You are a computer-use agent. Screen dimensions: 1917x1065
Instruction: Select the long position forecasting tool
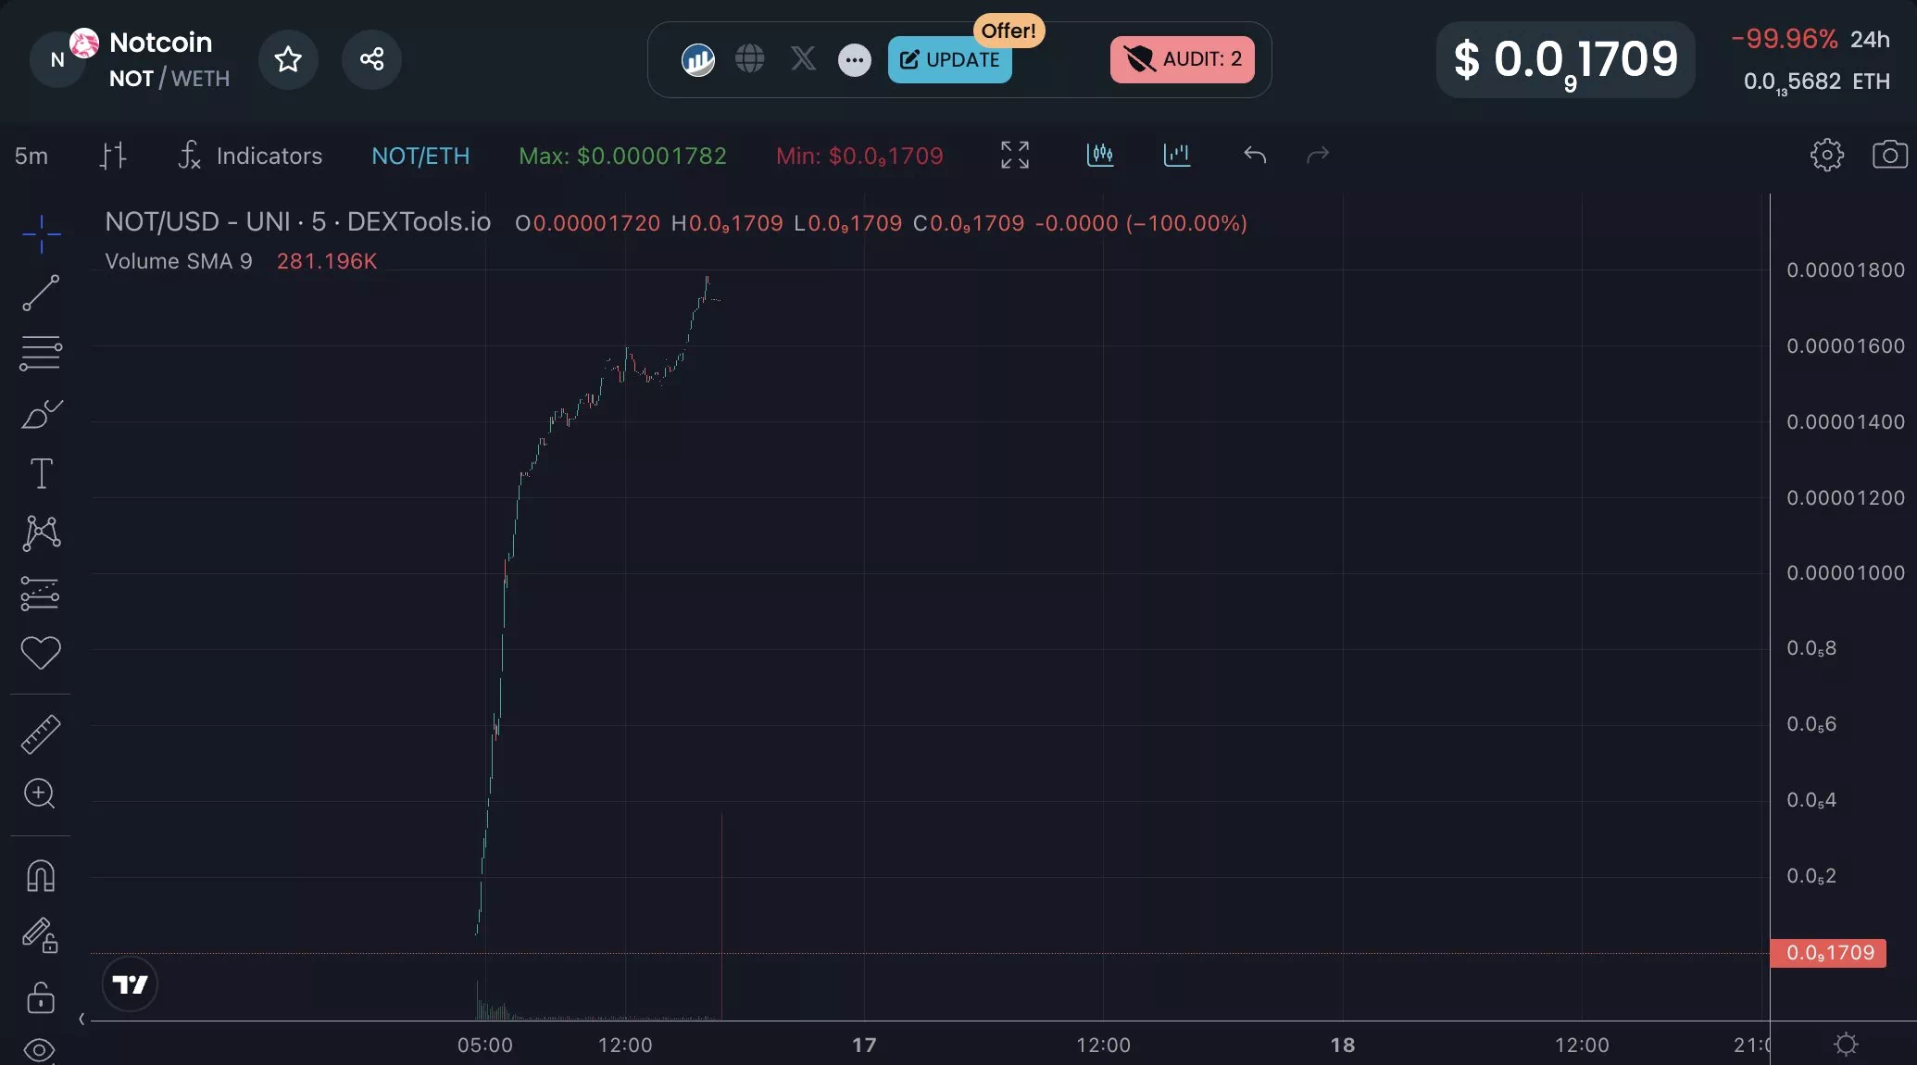[41, 594]
